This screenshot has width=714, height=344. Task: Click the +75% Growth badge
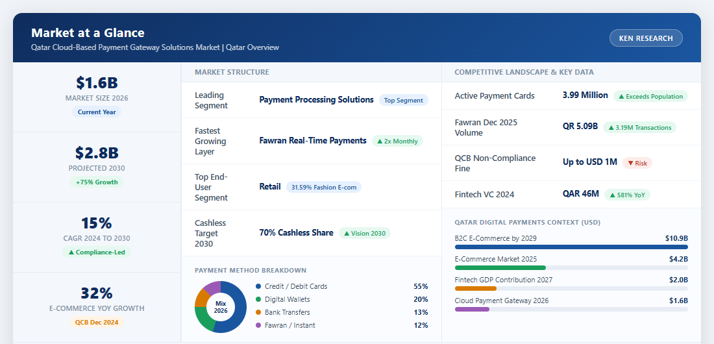97,182
